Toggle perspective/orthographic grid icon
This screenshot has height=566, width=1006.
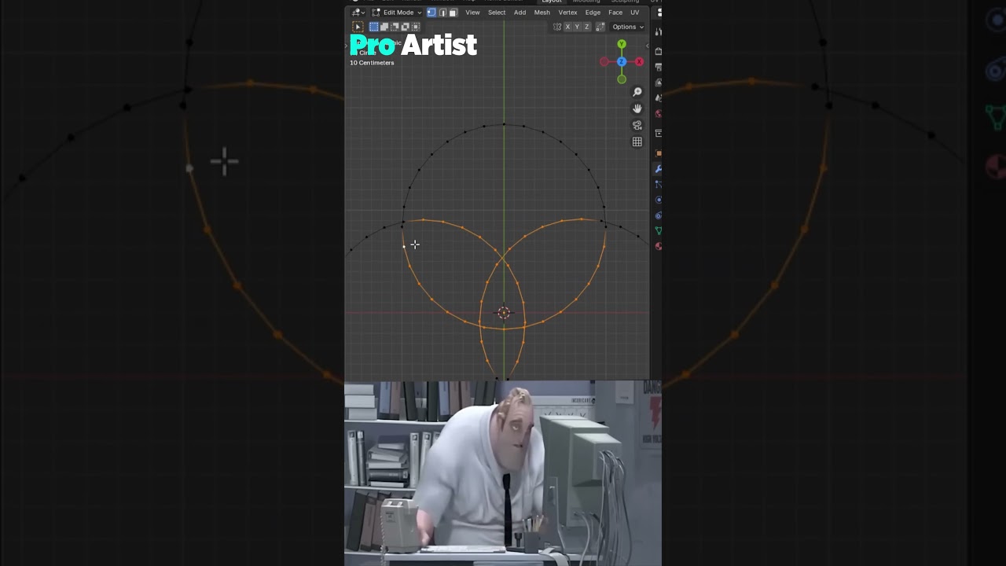pyautogui.click(x=637, y=142)
